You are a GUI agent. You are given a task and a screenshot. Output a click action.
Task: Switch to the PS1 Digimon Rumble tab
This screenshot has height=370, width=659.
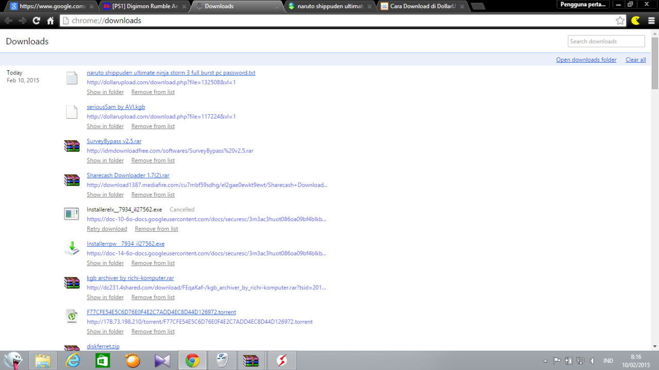point(145,6)
